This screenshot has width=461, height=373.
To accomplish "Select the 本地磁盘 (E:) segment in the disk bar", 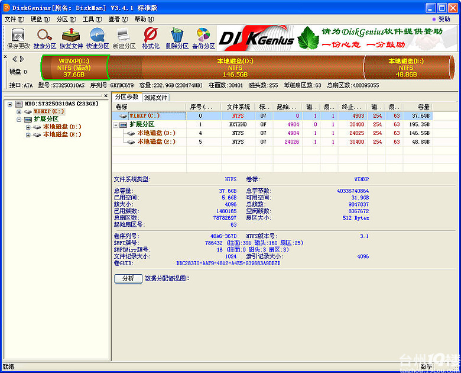I will pos(405,67).
